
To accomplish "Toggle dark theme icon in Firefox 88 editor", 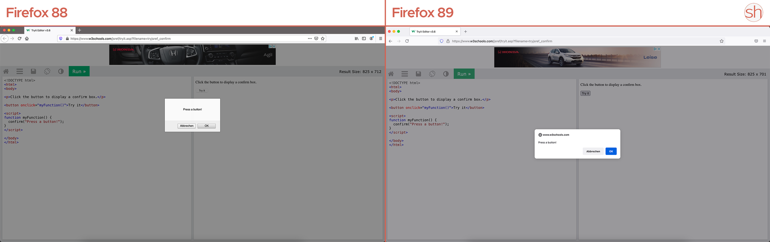I will pos(61,71).
